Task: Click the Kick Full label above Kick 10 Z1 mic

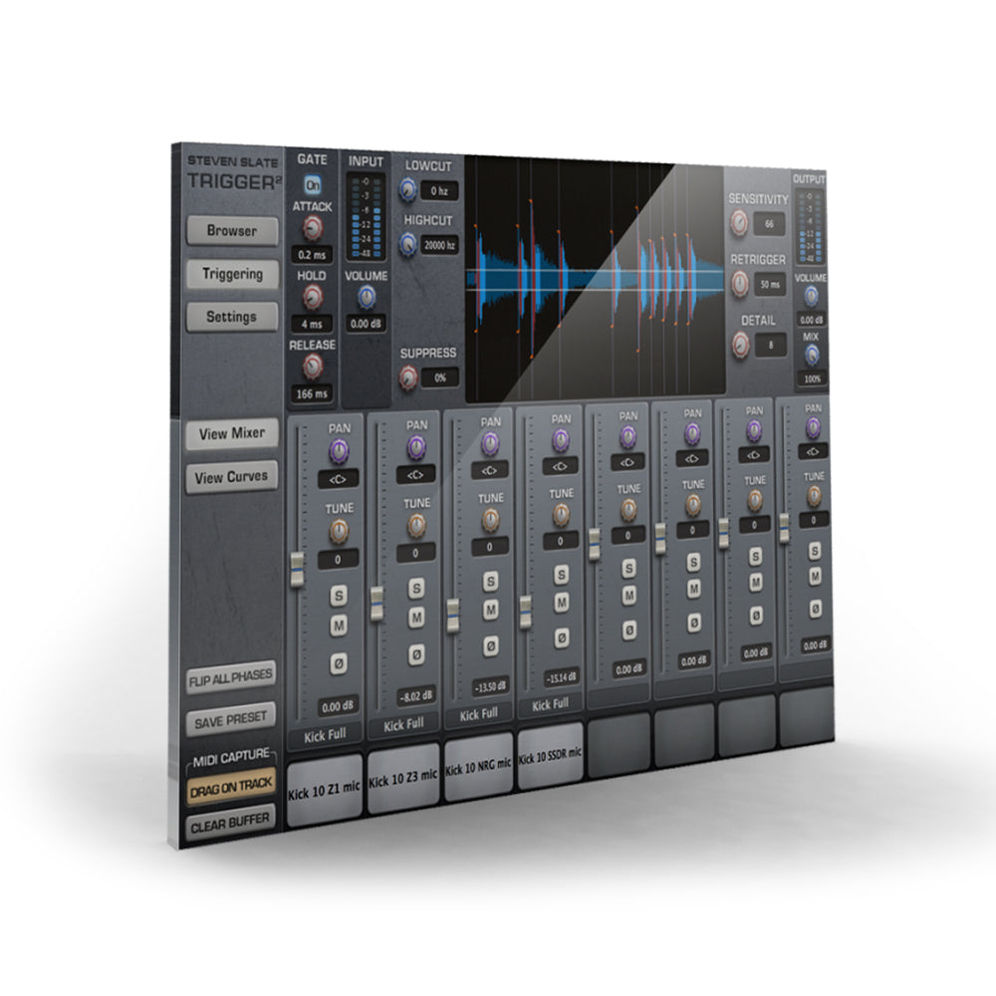Action: coord(325,736)
